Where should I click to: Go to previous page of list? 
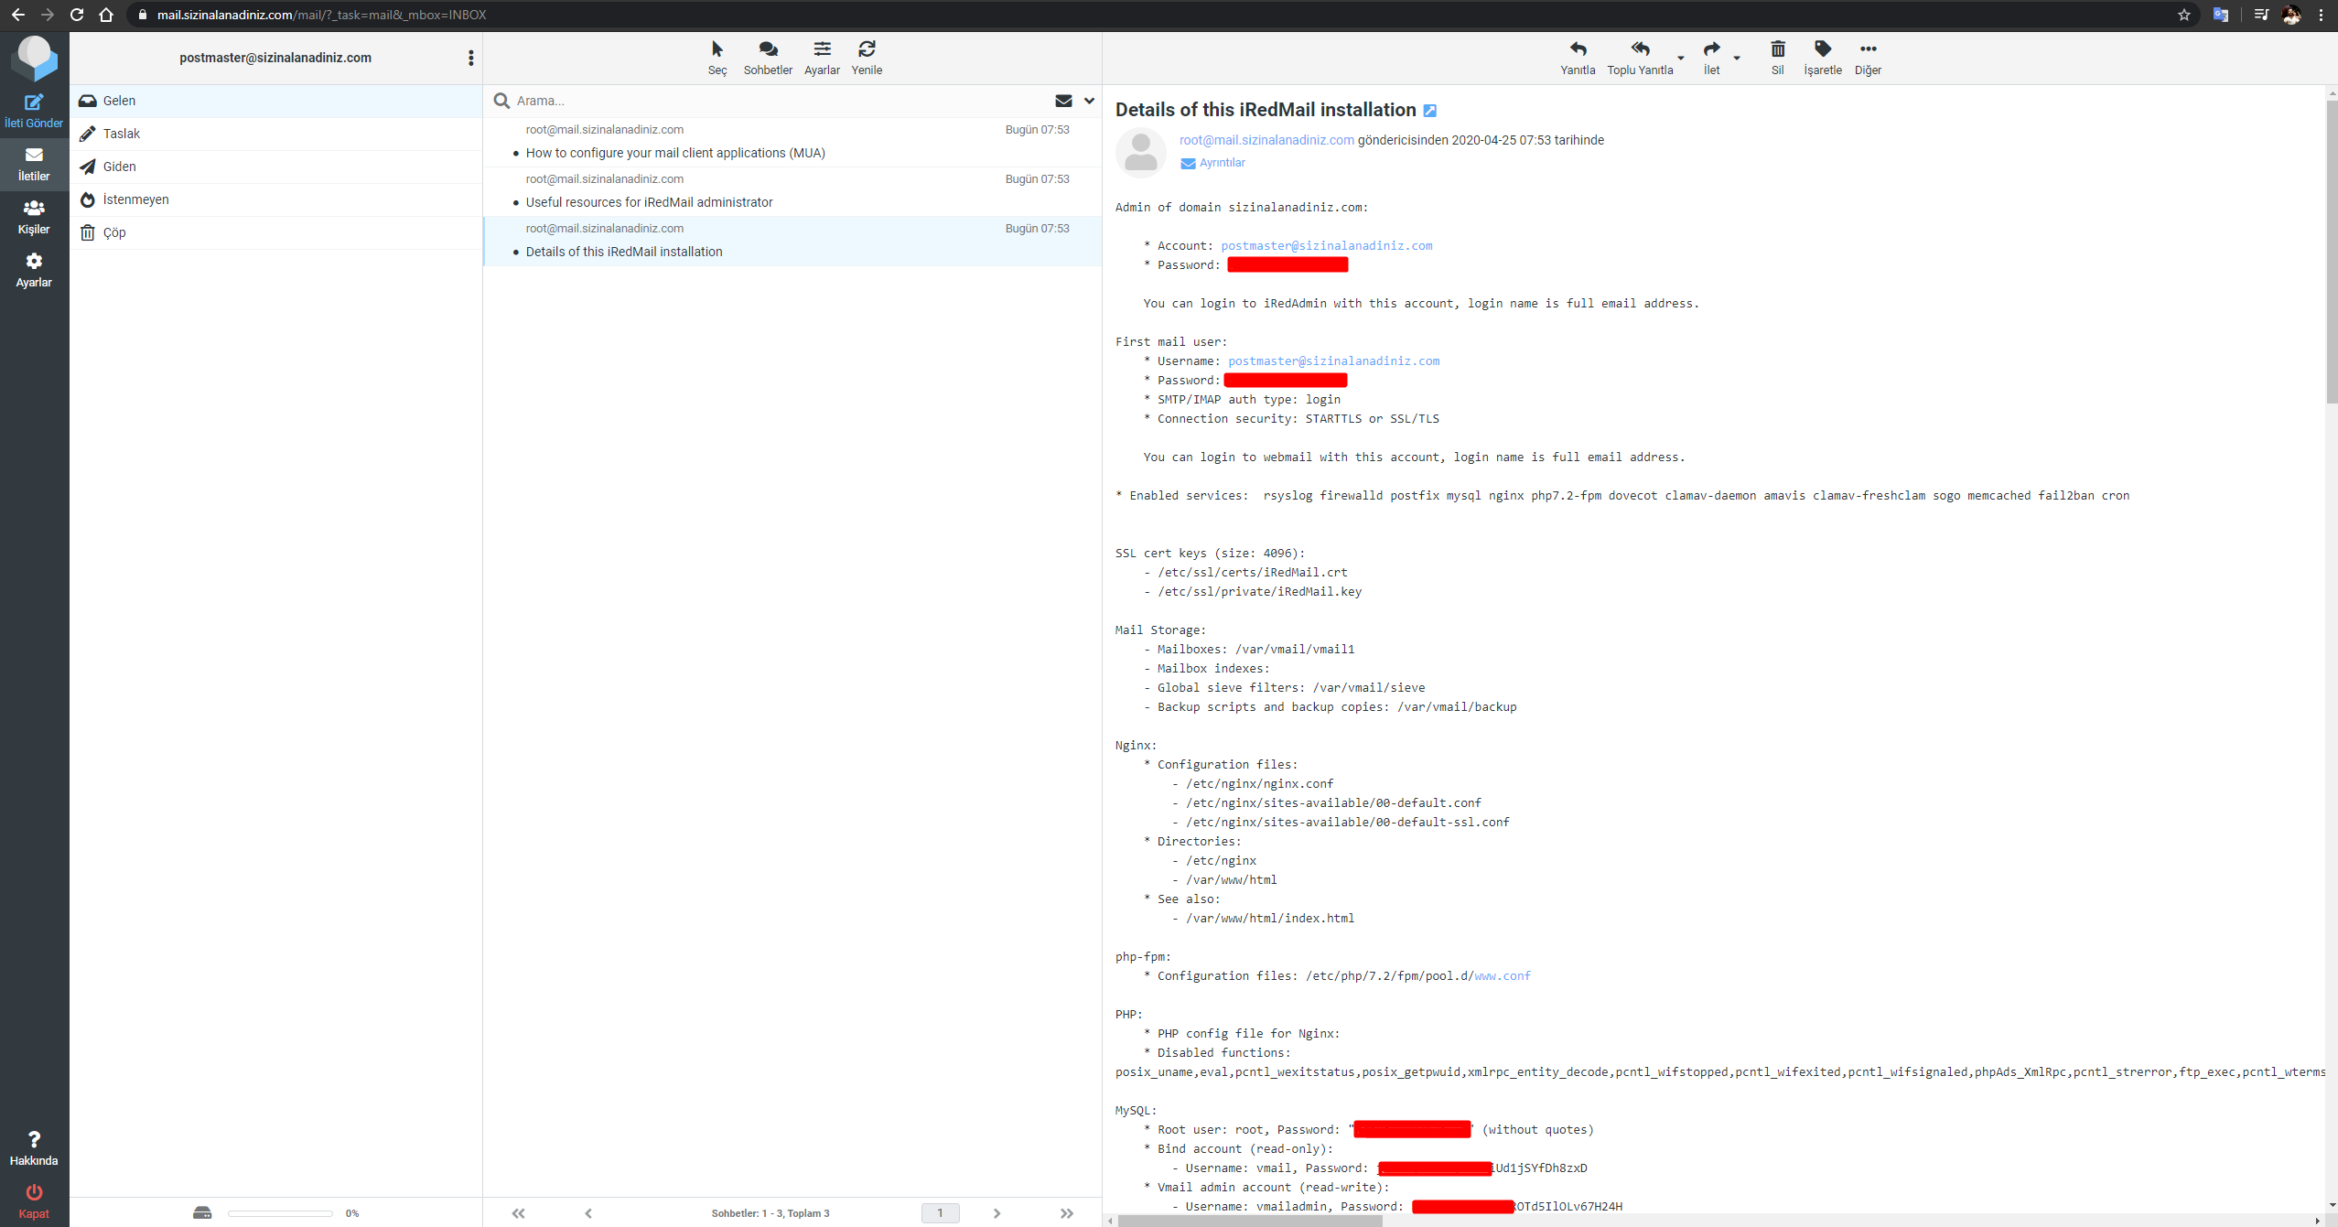588,1213
